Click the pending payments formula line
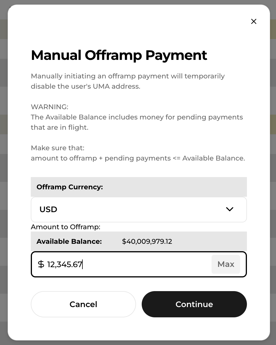 pos(138,158)
